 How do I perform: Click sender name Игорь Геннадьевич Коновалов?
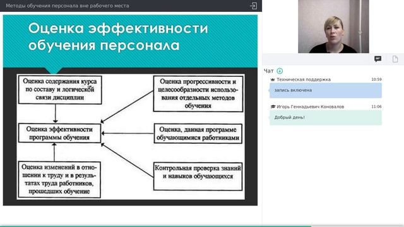click(310, 107)
